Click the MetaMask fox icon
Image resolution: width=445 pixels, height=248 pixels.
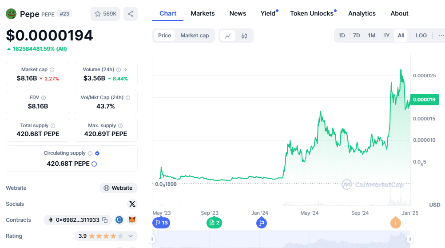click(132, 220)
